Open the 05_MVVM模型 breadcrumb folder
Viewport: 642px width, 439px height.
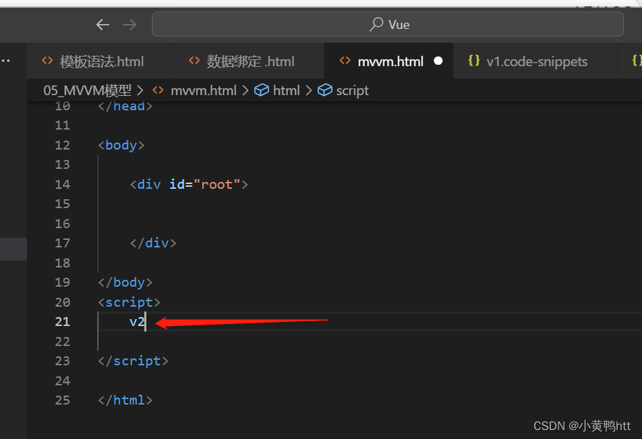[87, 90]
